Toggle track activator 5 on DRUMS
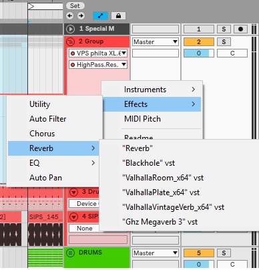The image size is (259, 270). [x=199, y=253]
